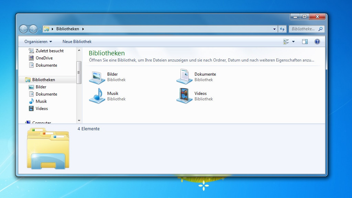Screen dimensions: 352x198
Task: Select the Videos library large icon
Action: [184, 96]
